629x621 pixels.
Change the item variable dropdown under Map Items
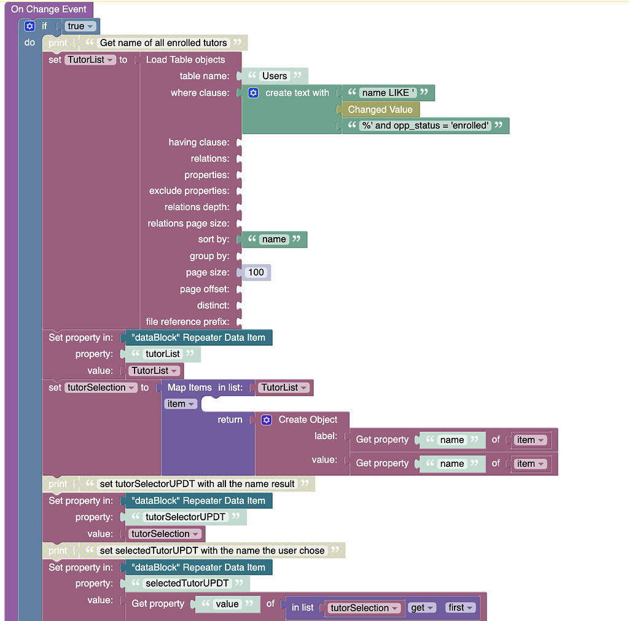coord(180,404)
